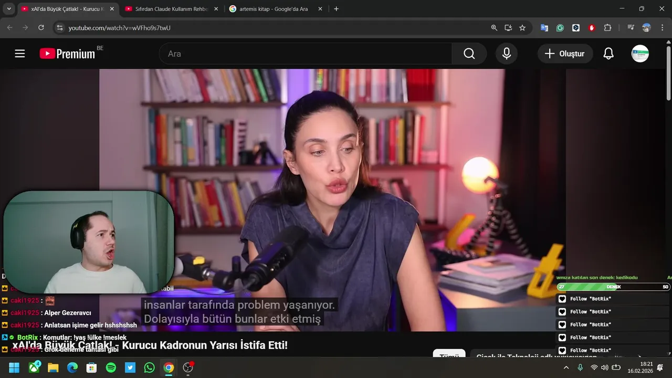The image size is (672, 378).
Task: Open the Google Translate extension
Action: point(544,28)
